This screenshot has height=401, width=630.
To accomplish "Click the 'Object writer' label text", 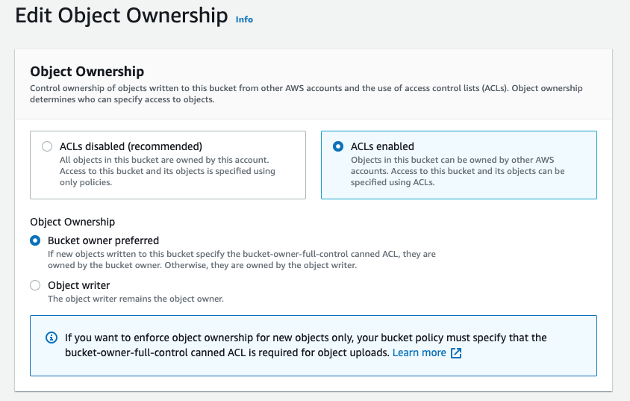I will pyautogui.click(x=79, y=285).
